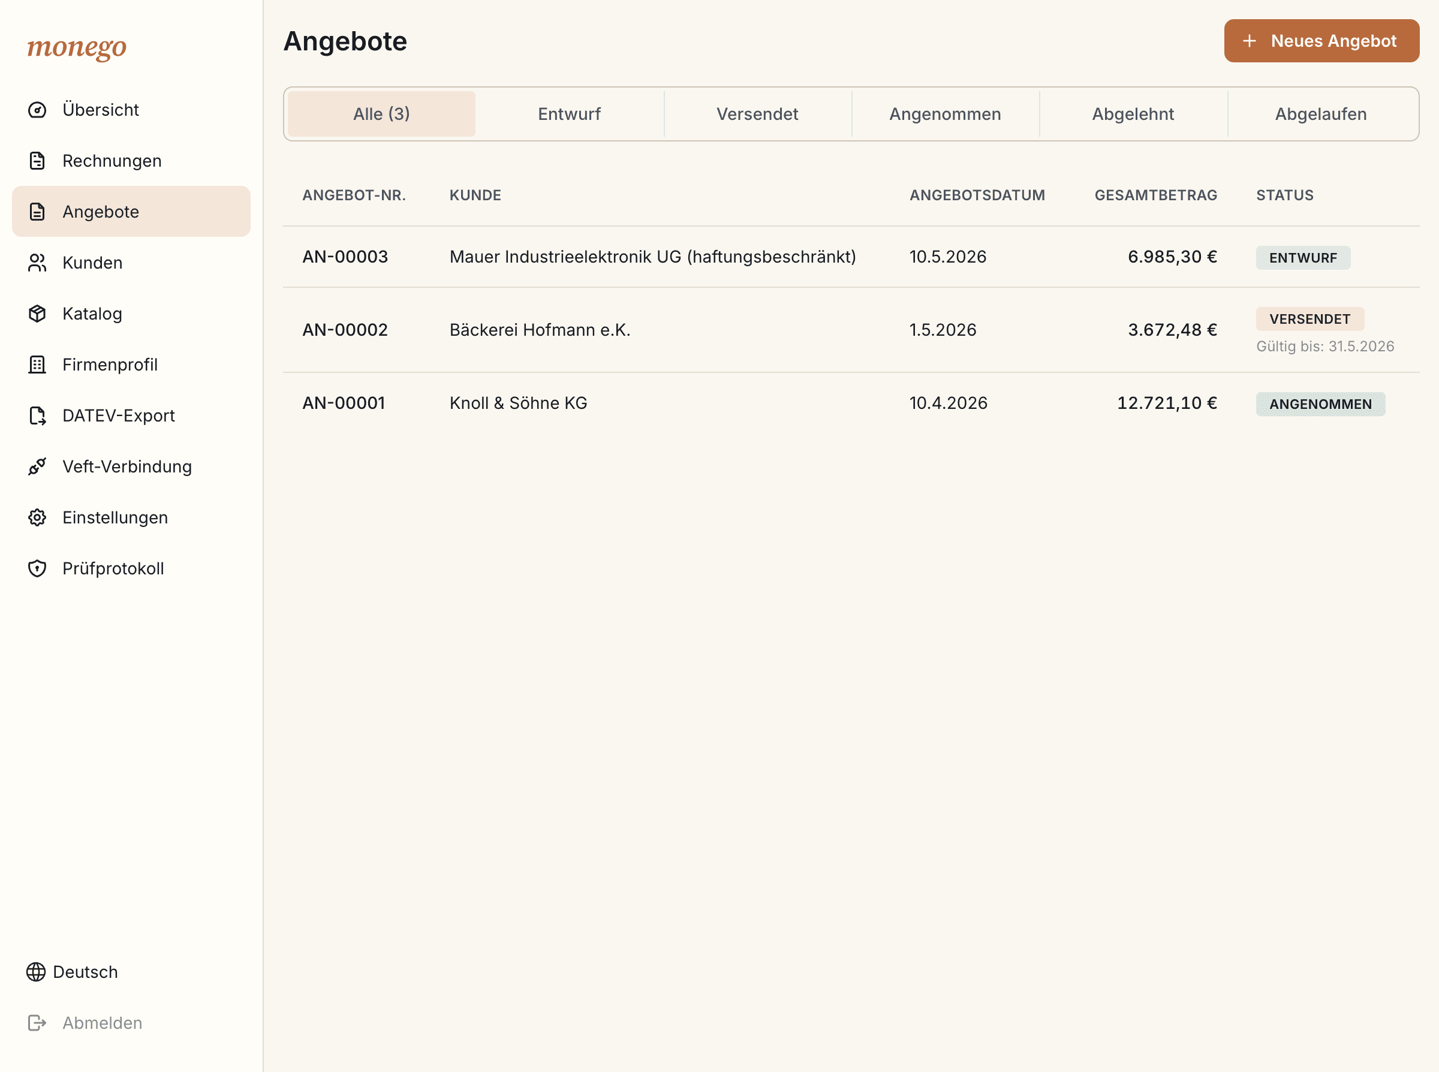The height and width of the screenshot is (1072, 1439).
Task: Click the Abmelden logout icon
Action: (x=37, y=1023)
